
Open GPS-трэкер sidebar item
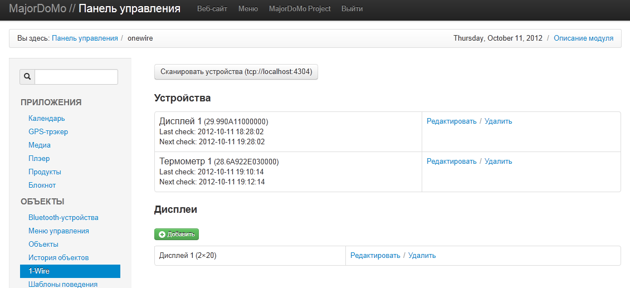(x=48, y=132)
